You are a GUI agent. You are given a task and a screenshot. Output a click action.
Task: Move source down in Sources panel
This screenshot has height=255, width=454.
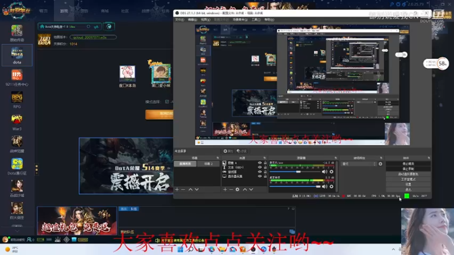(251, 189)
